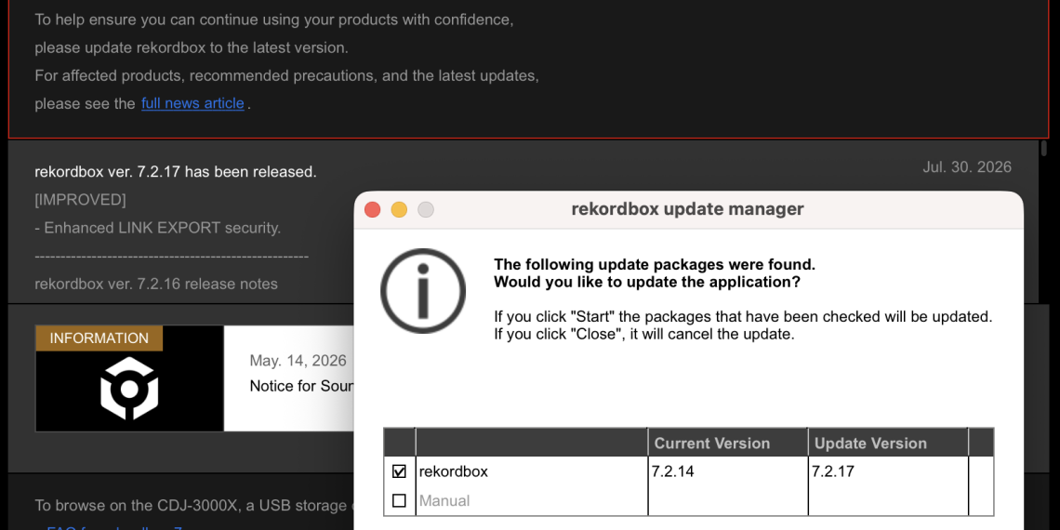Open the full news article link

[192, 103]
